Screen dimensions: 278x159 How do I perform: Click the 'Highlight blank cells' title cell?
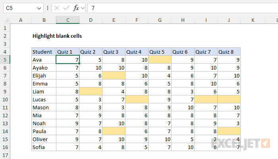pos(57,36)
